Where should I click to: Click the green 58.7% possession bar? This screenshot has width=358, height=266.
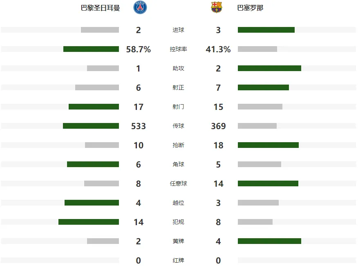91,49
